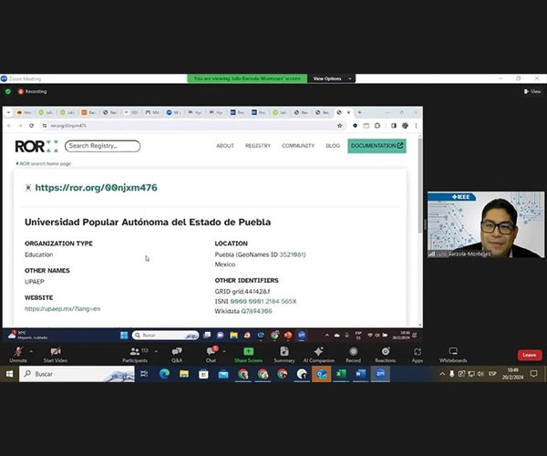Open Reactions menu

point(385,355)
